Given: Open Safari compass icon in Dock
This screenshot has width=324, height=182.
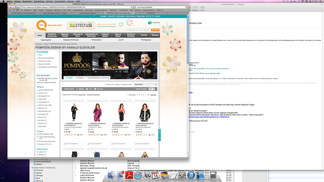Looking at the screenshot, I should [x=138, y=175].
